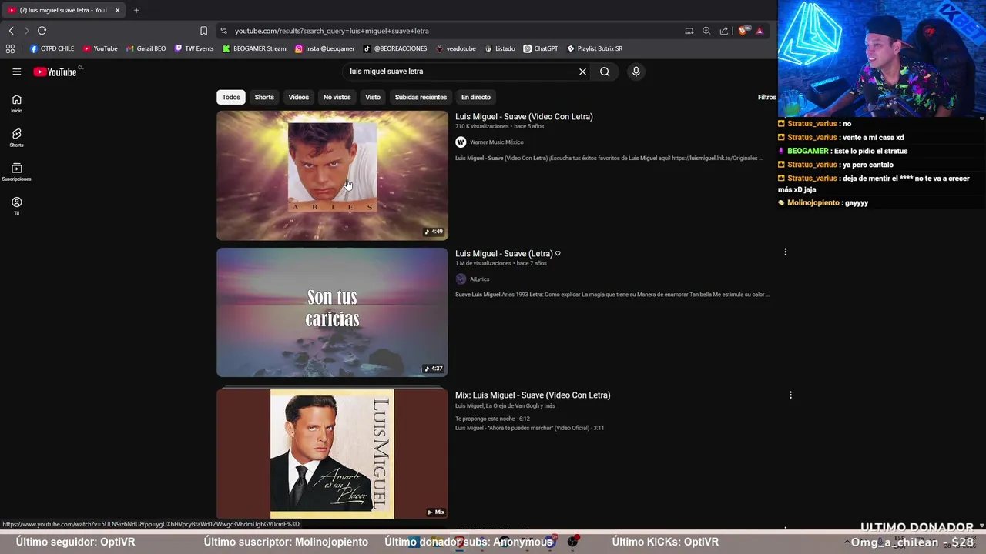Open Insta @beogamer bookmark

click(x=324, y=48)
